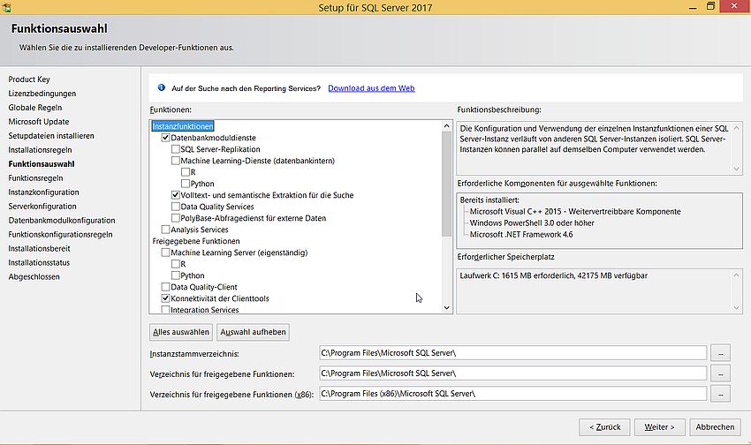Select the Datenbankmodulkonfiguration step
The image size is (751, 445).
click(62, 221)
